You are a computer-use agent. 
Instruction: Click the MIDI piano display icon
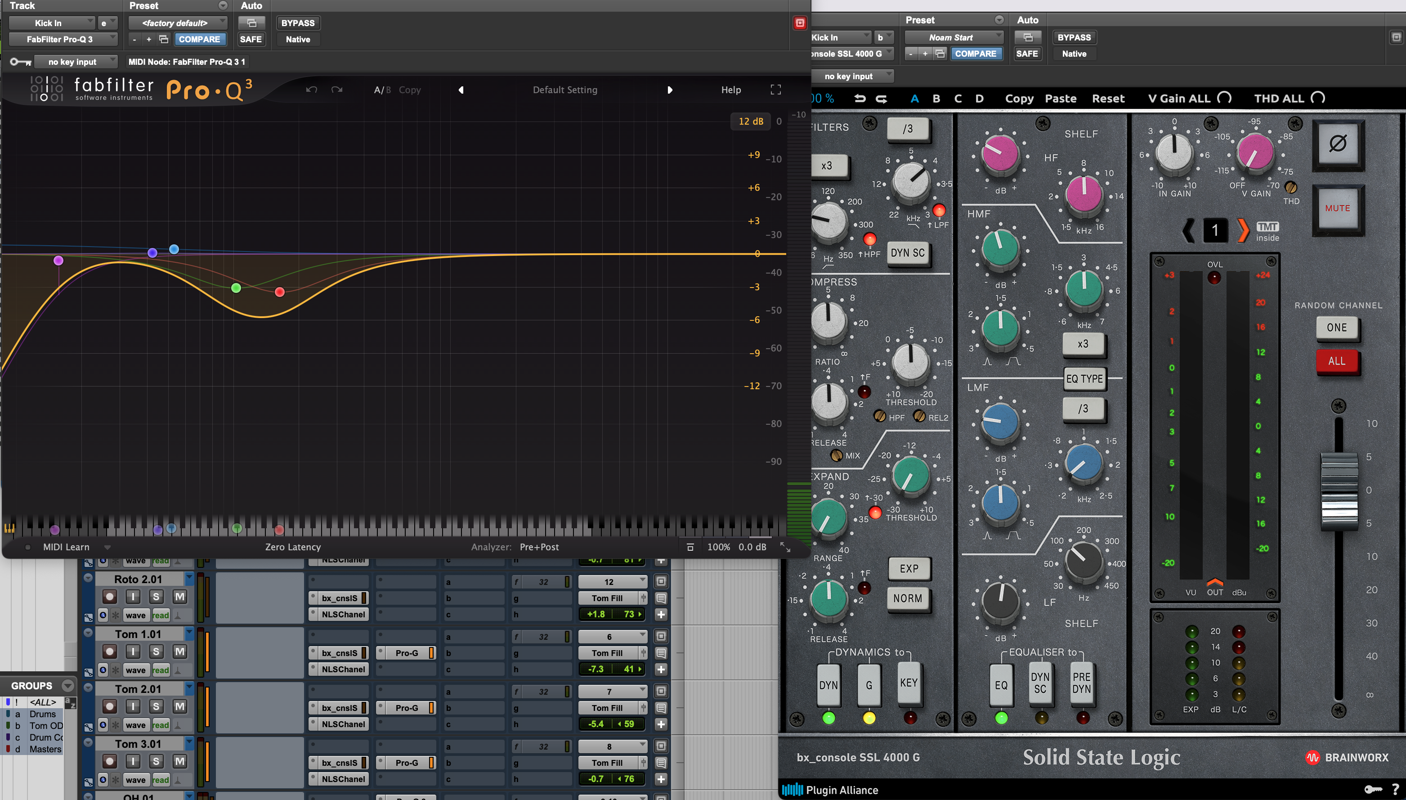click(9, 529)
